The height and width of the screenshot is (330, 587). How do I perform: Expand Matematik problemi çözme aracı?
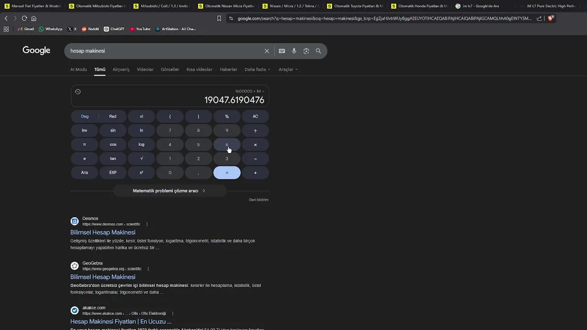tap(170, 191)
